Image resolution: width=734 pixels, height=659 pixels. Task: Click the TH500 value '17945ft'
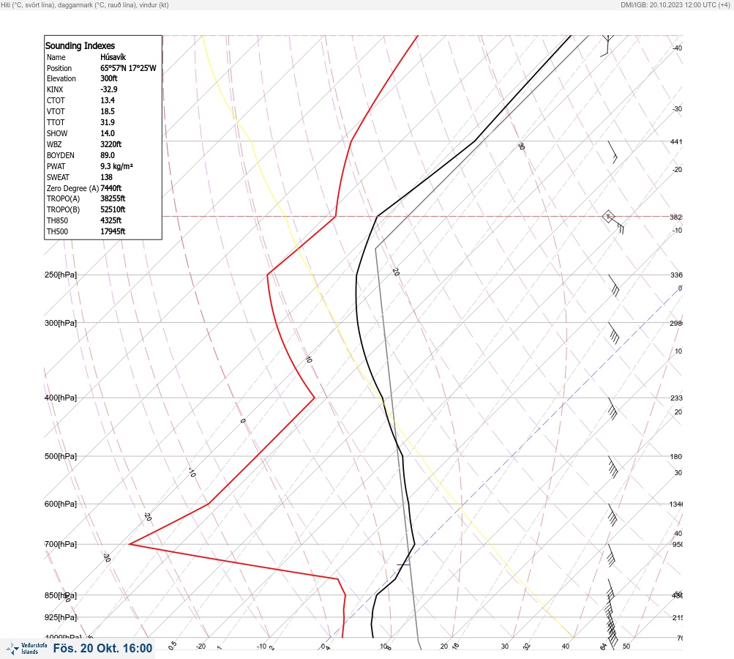113,231
